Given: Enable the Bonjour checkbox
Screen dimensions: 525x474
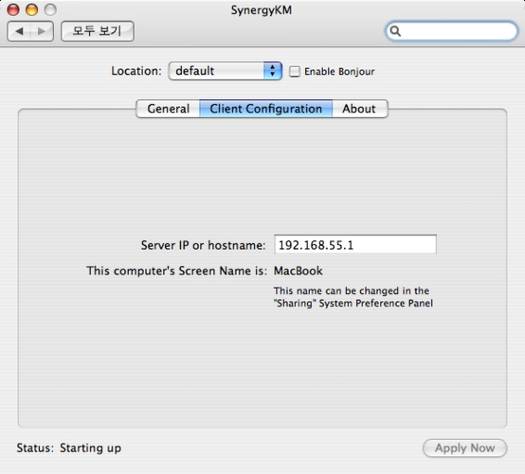Looking at the screenshot, I should (294, 71).
